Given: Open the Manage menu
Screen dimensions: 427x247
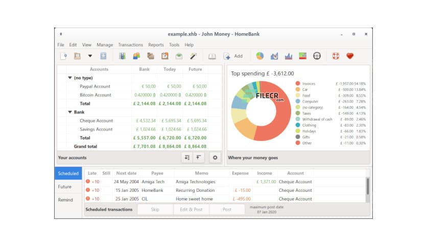Looking at the screenshot, I should [x=105, y=44].
